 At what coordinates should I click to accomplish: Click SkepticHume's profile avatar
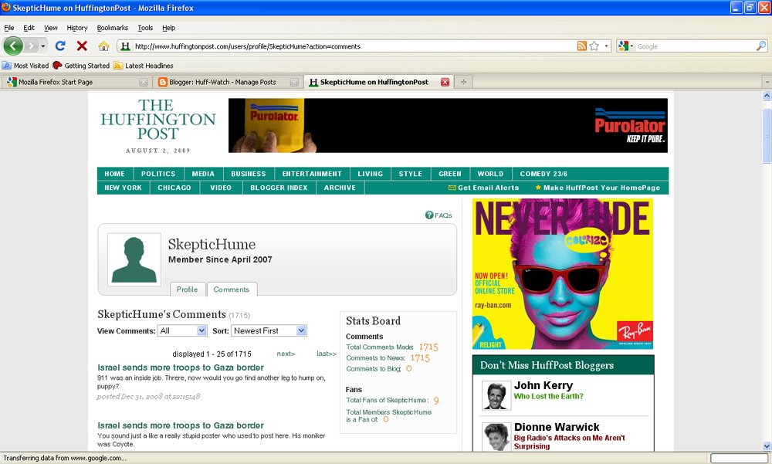[134, 259]
